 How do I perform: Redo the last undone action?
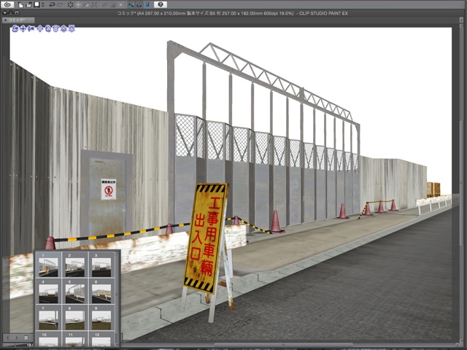60,4
